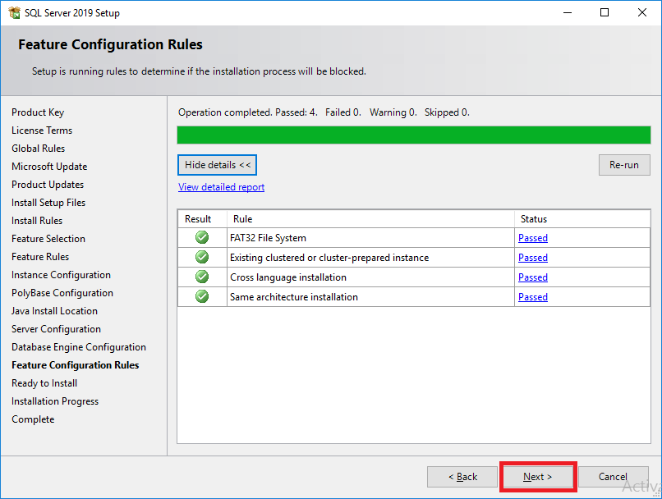Screen dimensions: 662x499
Task: Select Database Engine Configuration step in sidebar
Action: [x=79, y=347]
